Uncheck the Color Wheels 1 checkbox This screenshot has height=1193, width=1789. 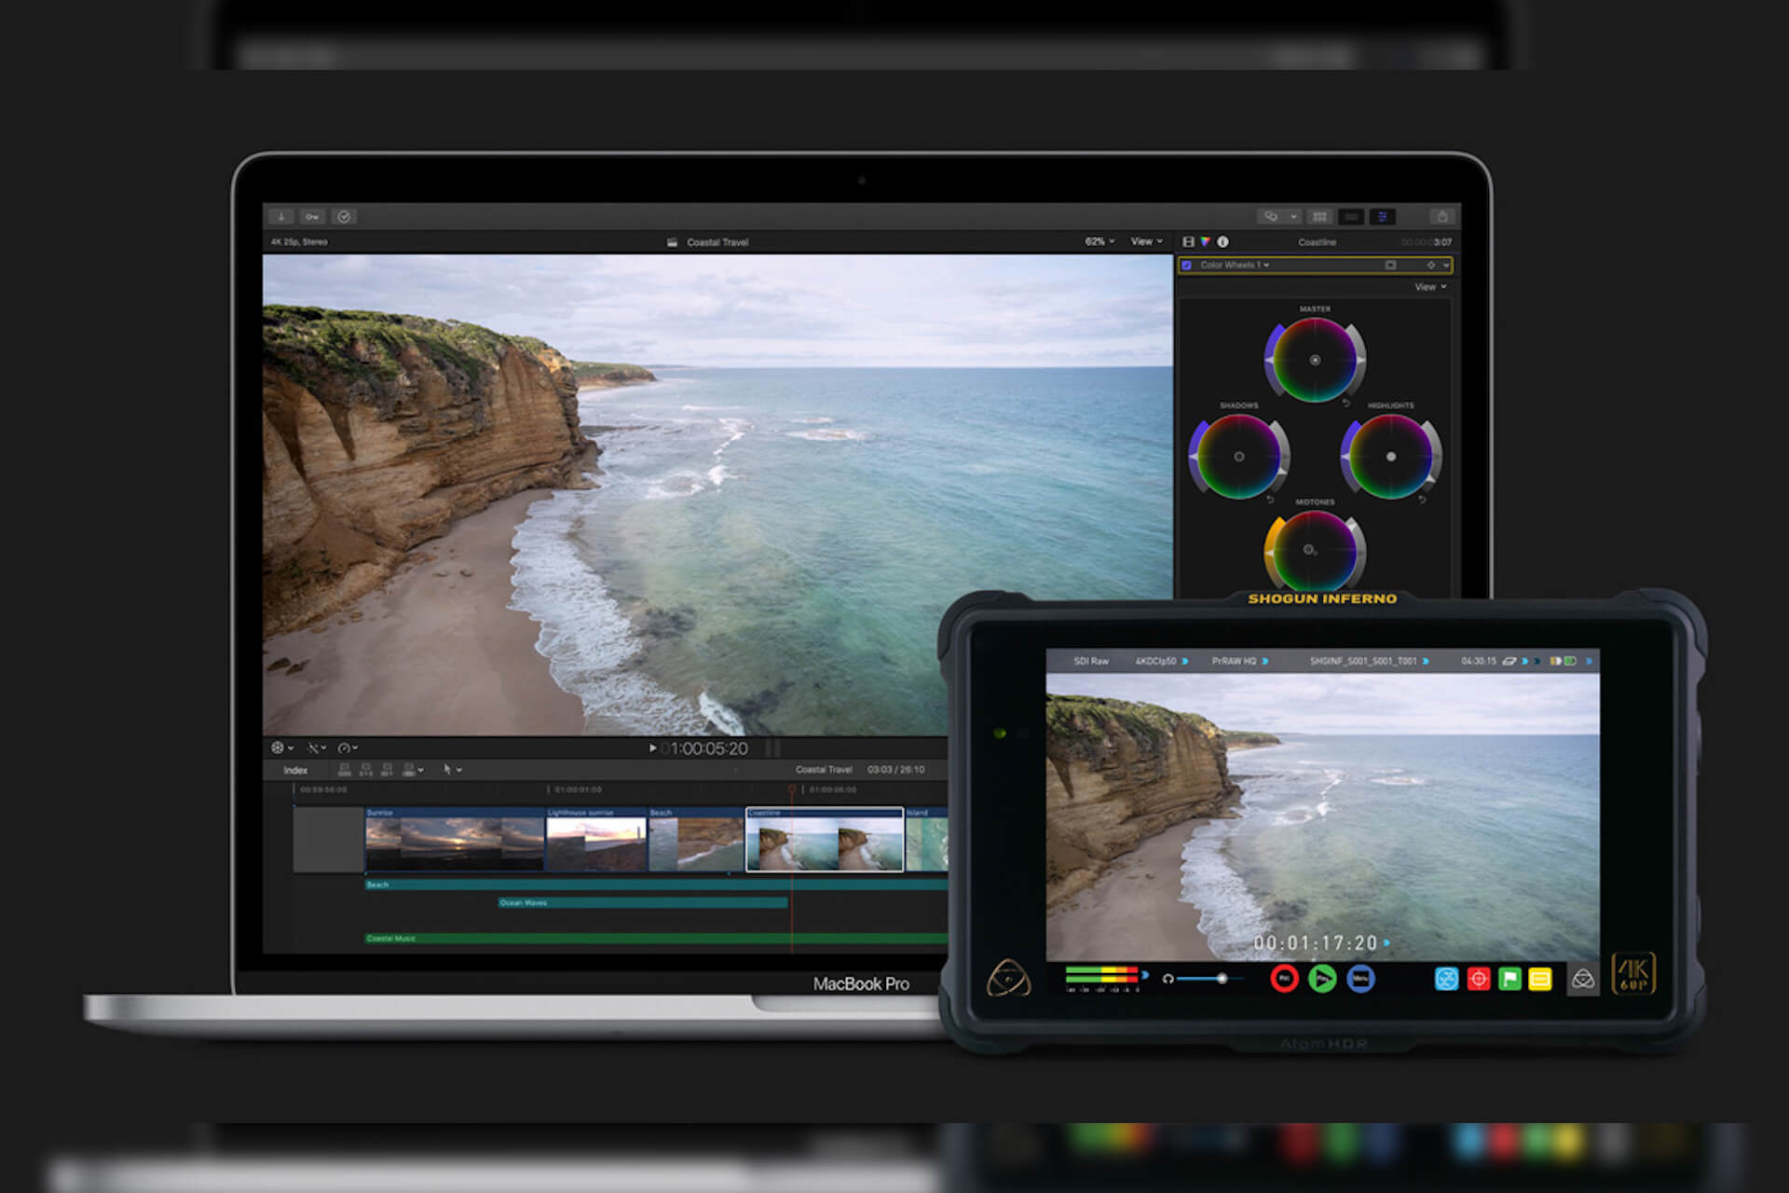pos(1187,266)
